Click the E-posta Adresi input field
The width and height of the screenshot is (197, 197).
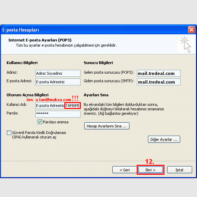58,82
